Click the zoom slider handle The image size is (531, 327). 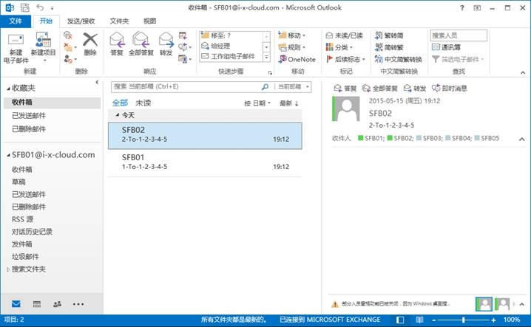coord(463,320)
